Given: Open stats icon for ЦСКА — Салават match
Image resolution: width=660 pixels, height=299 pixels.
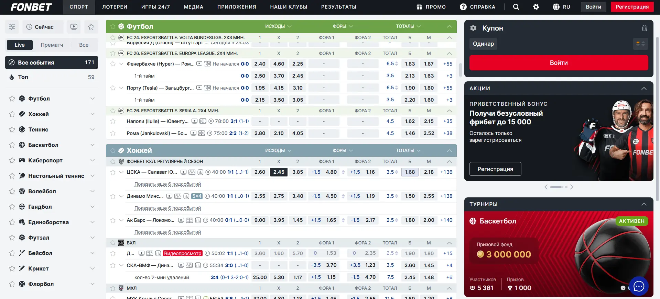Looking at the screenshot, I should click(x=201, y=172).
